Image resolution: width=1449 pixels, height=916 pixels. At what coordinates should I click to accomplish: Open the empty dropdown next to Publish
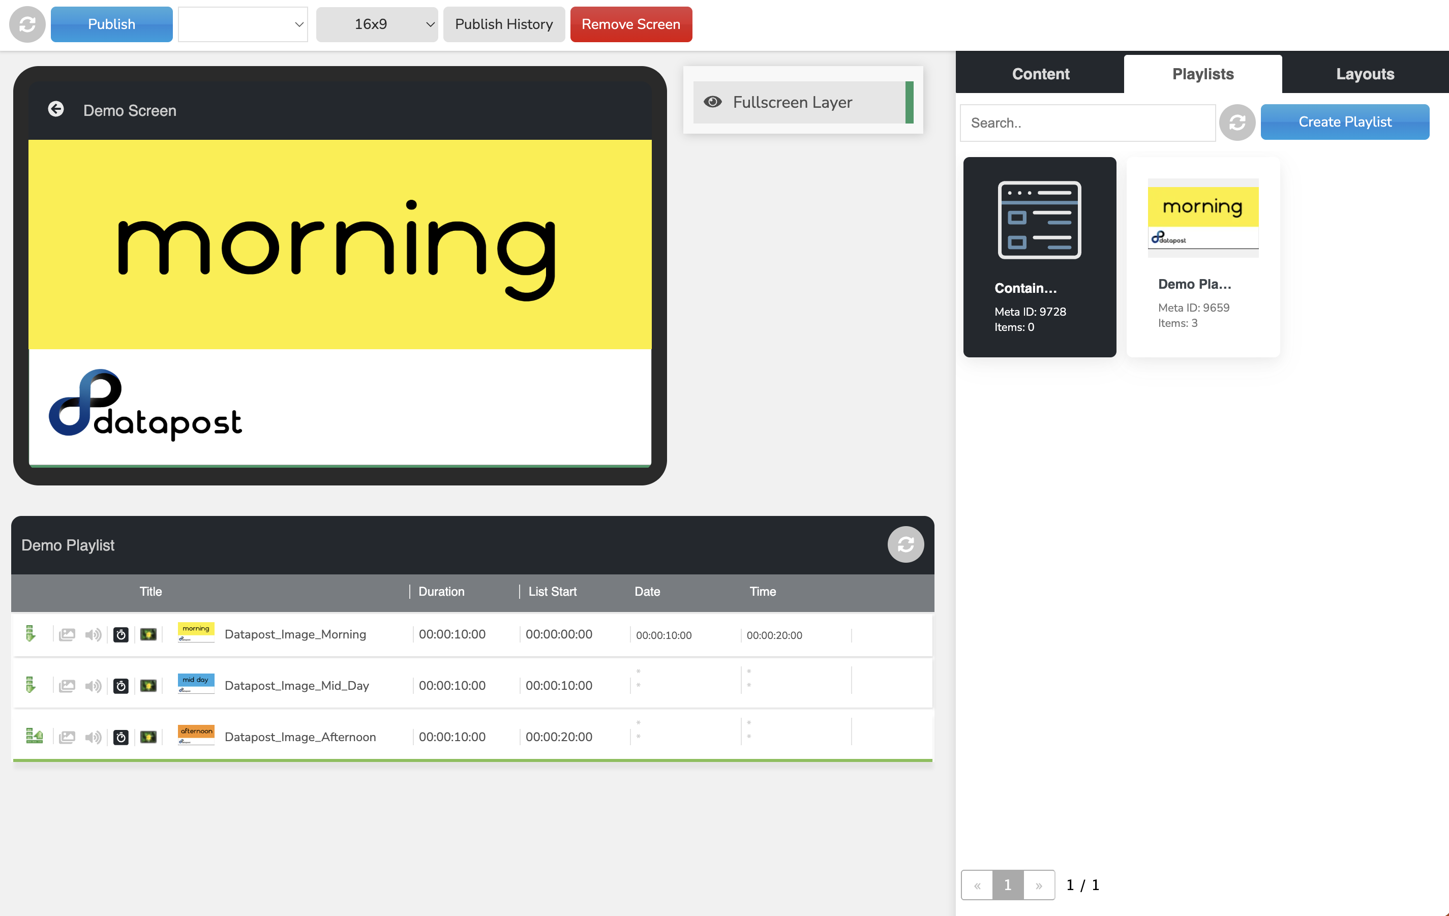tap(243, 24)
